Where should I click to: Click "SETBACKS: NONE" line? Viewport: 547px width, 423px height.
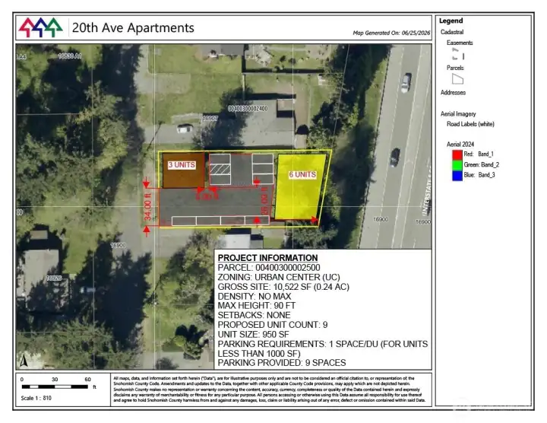pos(254,315)
